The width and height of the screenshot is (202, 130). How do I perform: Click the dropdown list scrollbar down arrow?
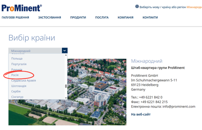click(x=66, y=98)
